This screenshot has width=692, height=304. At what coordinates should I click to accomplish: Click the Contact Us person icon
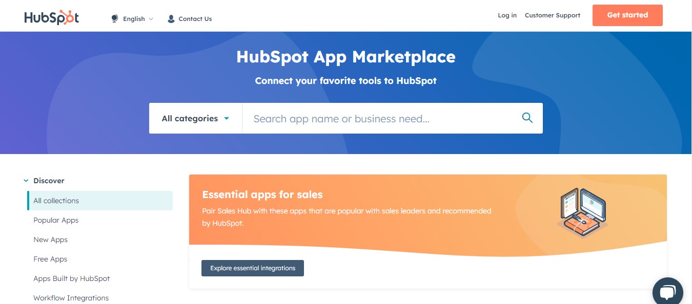171,19
